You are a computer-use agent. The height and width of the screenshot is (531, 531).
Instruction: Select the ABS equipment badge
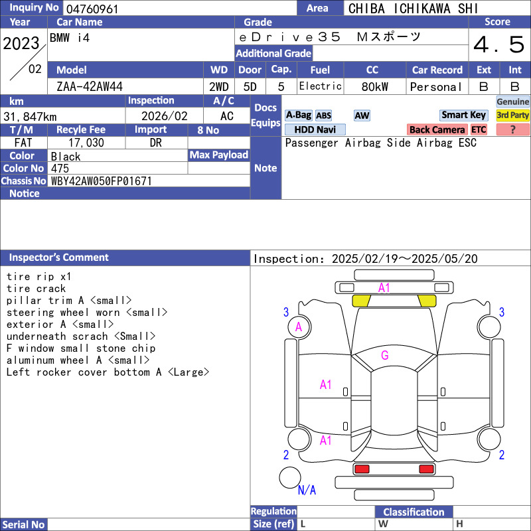coord(323,115)
